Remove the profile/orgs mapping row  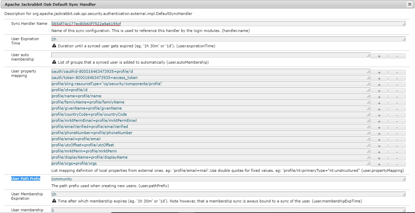(x=397, y=164)
